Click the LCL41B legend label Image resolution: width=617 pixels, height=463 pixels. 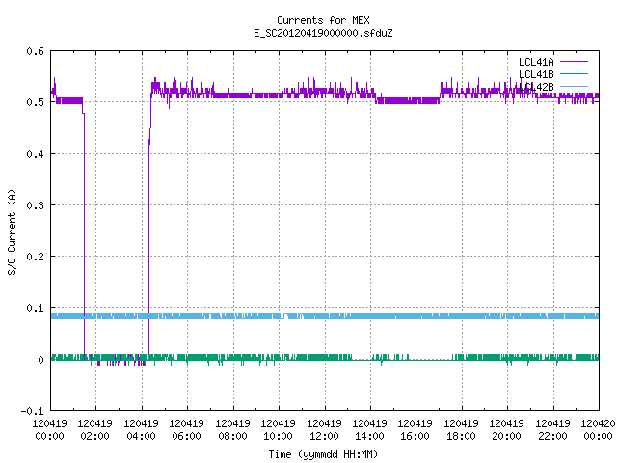pyautogui.click(x=536, y=74)
